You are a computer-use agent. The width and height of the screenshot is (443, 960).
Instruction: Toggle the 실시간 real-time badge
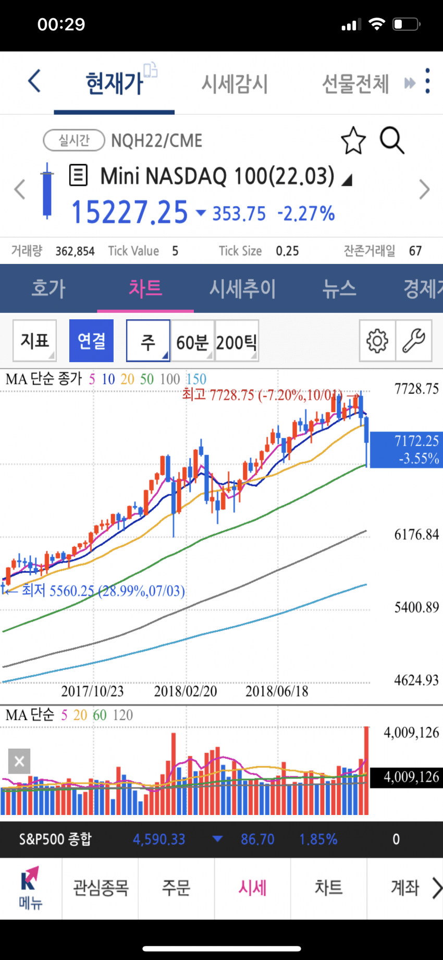74,140
